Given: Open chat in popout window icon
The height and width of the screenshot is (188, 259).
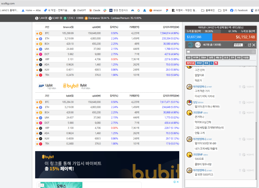Looking at the screenshot, I should tap(249, 45).
